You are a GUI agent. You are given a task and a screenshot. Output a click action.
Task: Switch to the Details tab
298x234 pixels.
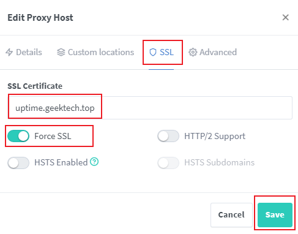click(24, 52)
